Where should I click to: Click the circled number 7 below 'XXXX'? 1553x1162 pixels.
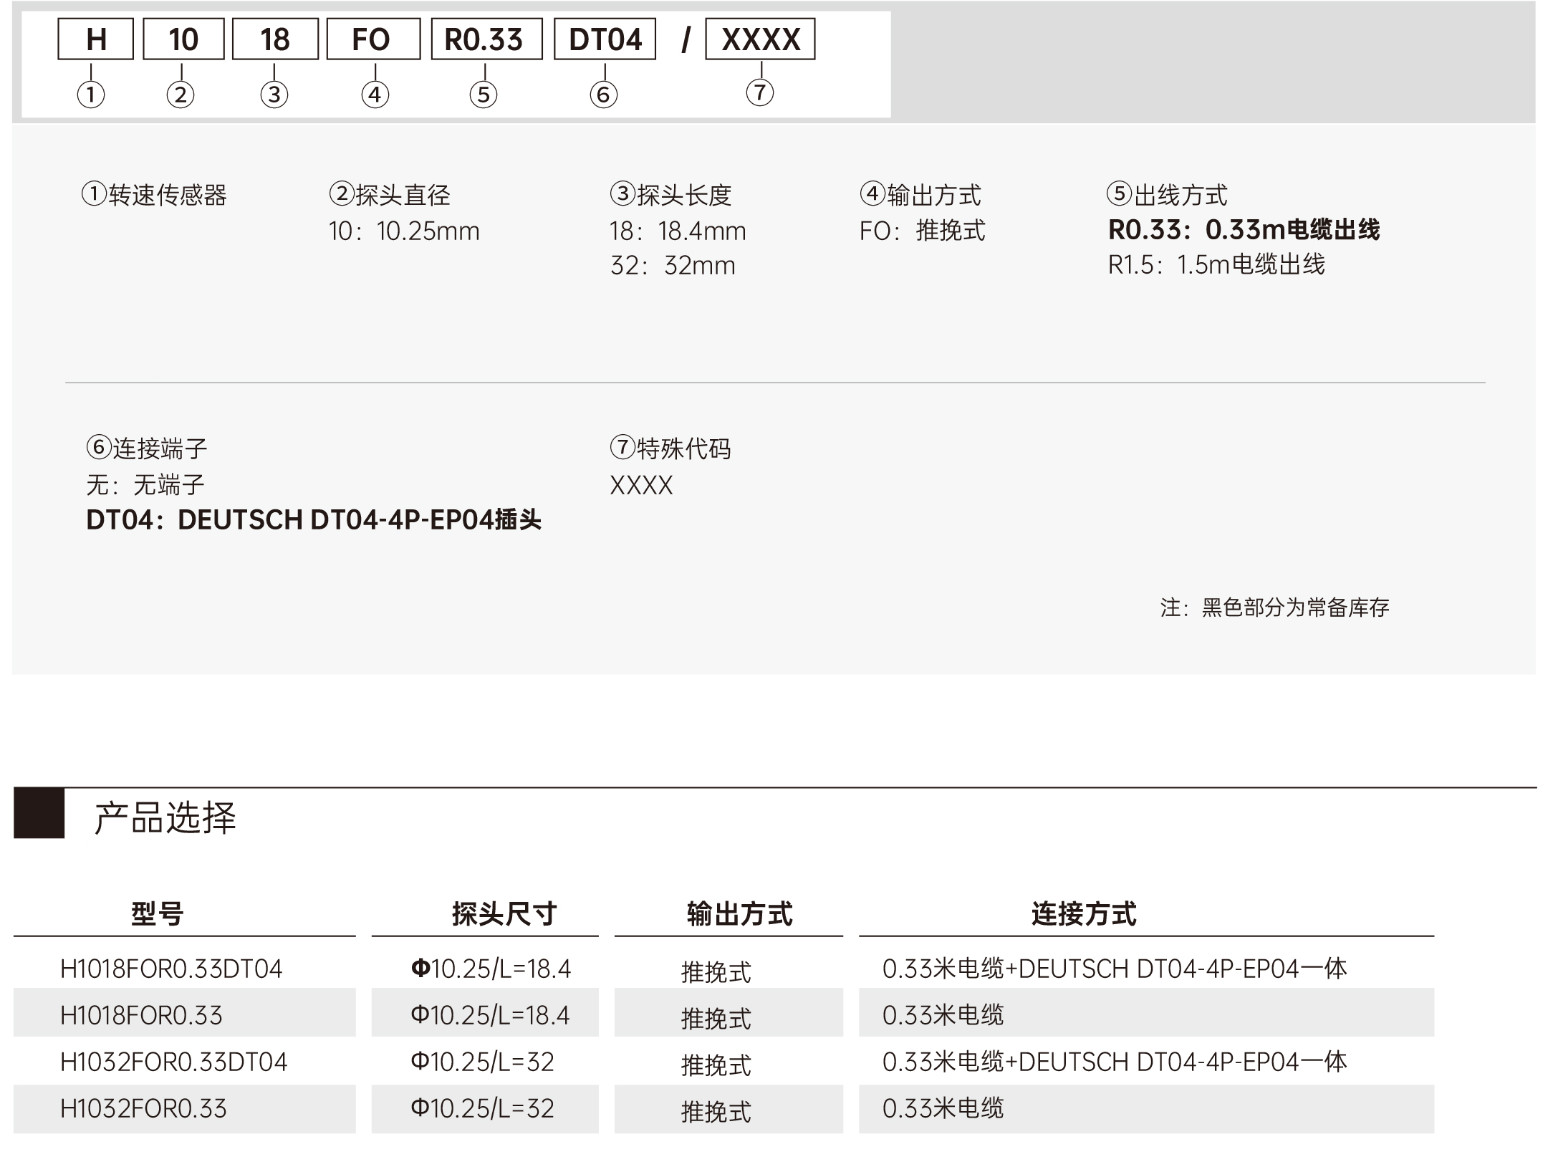(760, 92)
